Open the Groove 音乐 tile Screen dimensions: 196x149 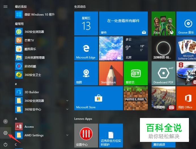pyautogui.click(x=186, y=23)
